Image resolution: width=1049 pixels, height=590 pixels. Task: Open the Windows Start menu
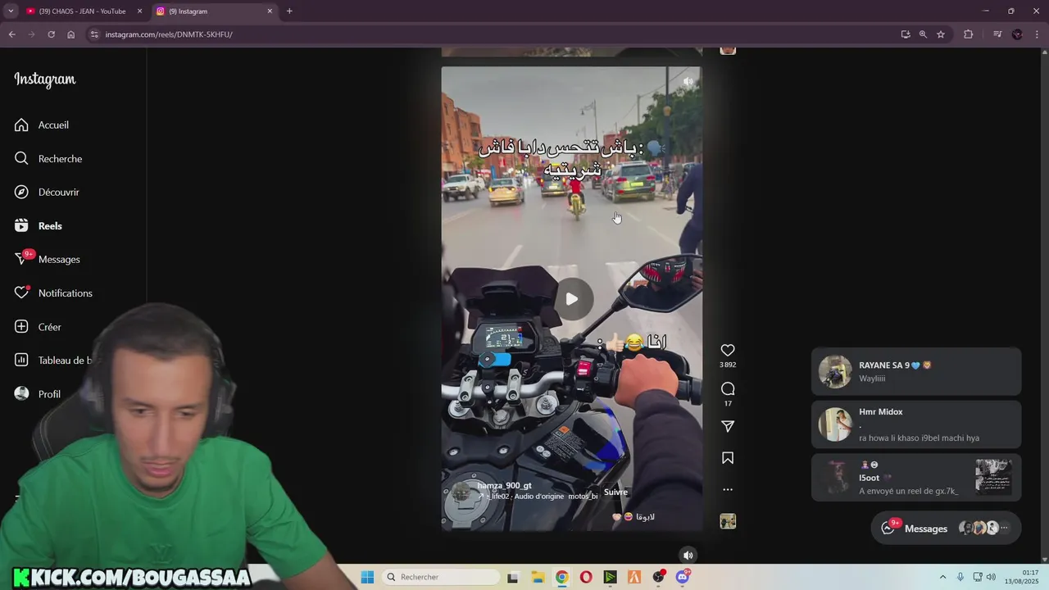(x=367, y=577)
